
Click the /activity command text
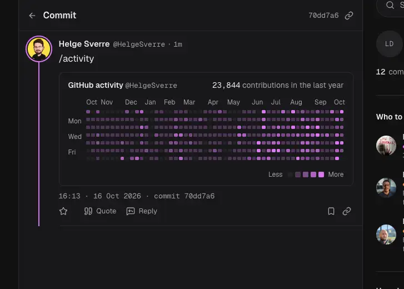pyautogui.click(x=76, y=59)
